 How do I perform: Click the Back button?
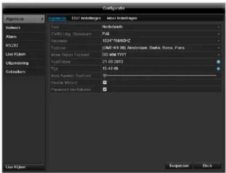click(x=207, y=166)
